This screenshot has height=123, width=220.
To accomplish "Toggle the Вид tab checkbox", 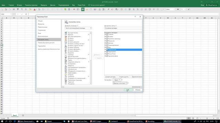I will pos(107,47).
